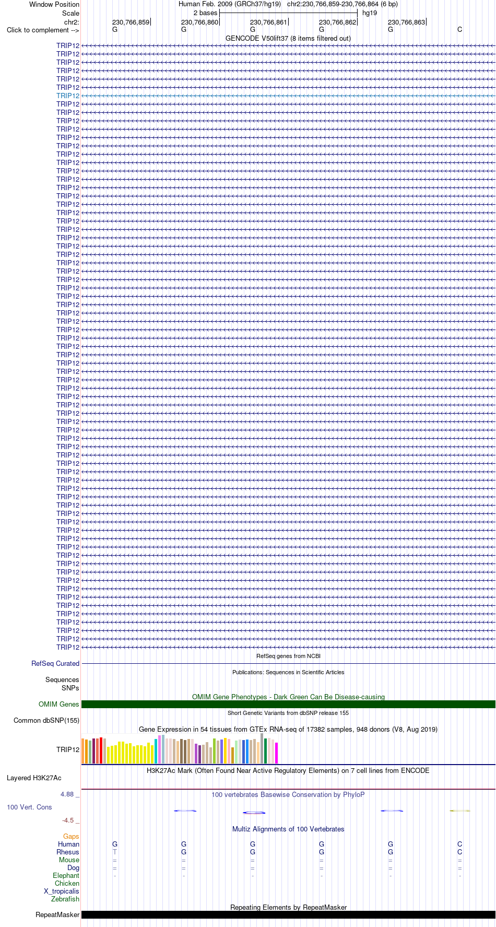This screenshot has height=927, width=496.
Task: Click the red-and-blue PhyloP mark under 230,766,861
Action: tap(254, 813)
